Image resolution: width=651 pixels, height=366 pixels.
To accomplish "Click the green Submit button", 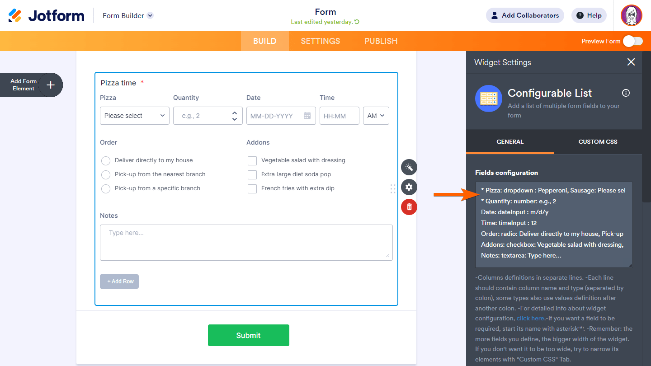I will tap(249, 335).
